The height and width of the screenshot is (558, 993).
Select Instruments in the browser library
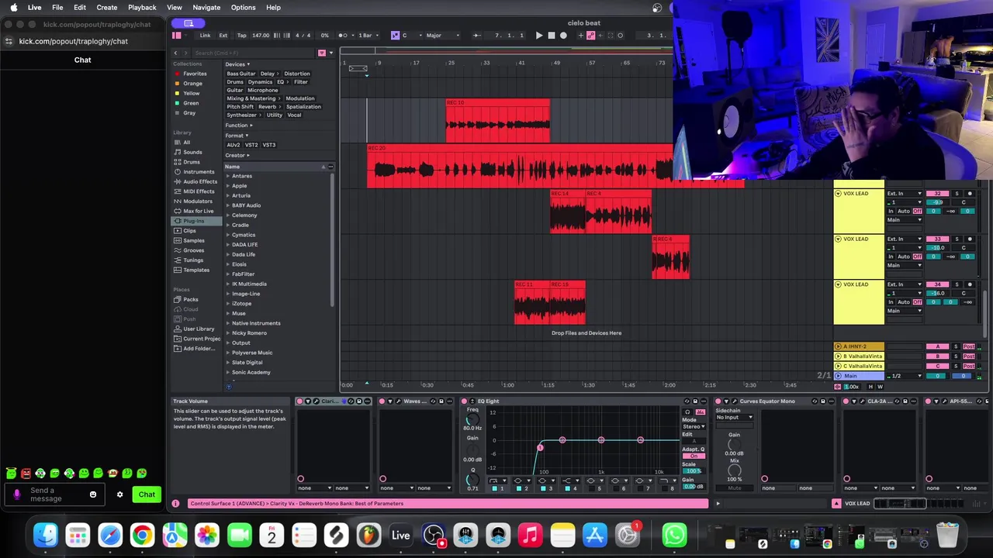pyautogui.click(x=199, y=171)
